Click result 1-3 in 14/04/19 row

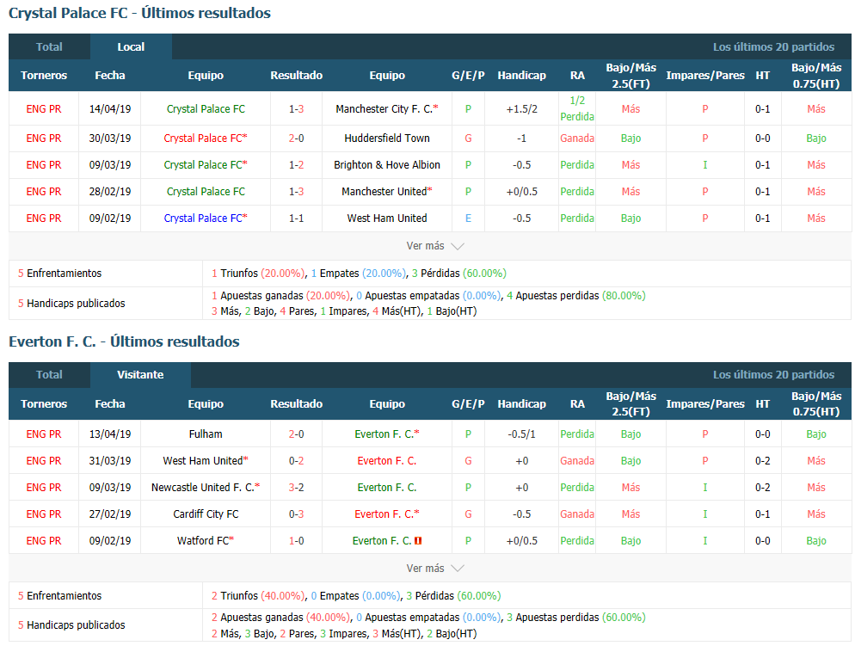296,109
